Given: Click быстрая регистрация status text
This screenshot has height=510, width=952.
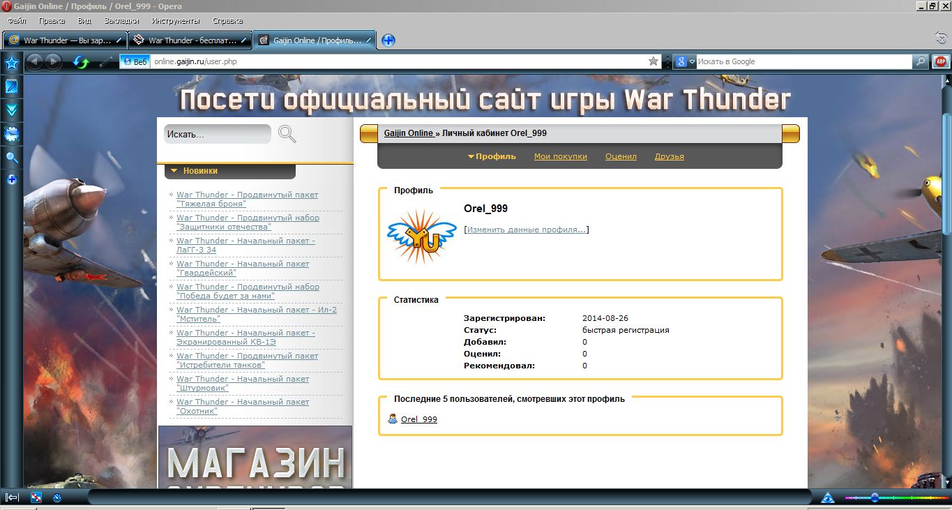Looking at the screenshot, I should [626, 330].
